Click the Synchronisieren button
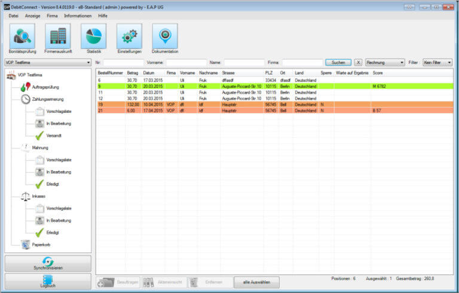459x293 pixels. [x=48, y=263]
